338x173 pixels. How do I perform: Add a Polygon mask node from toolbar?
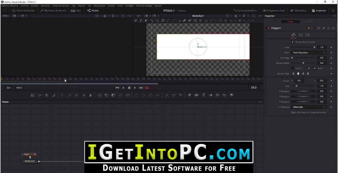point(151,95)
